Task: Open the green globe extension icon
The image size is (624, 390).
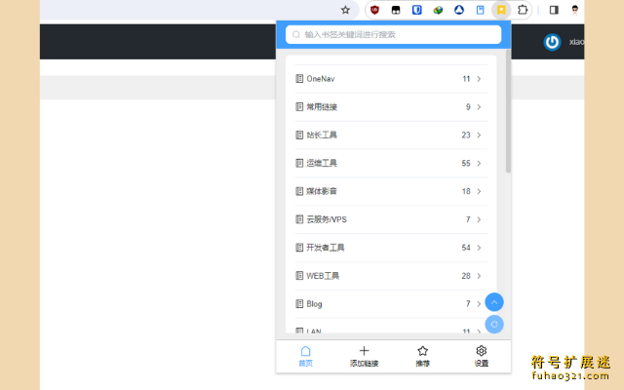Action: (438, 10)
